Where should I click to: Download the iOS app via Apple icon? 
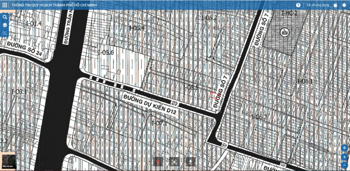335,5
